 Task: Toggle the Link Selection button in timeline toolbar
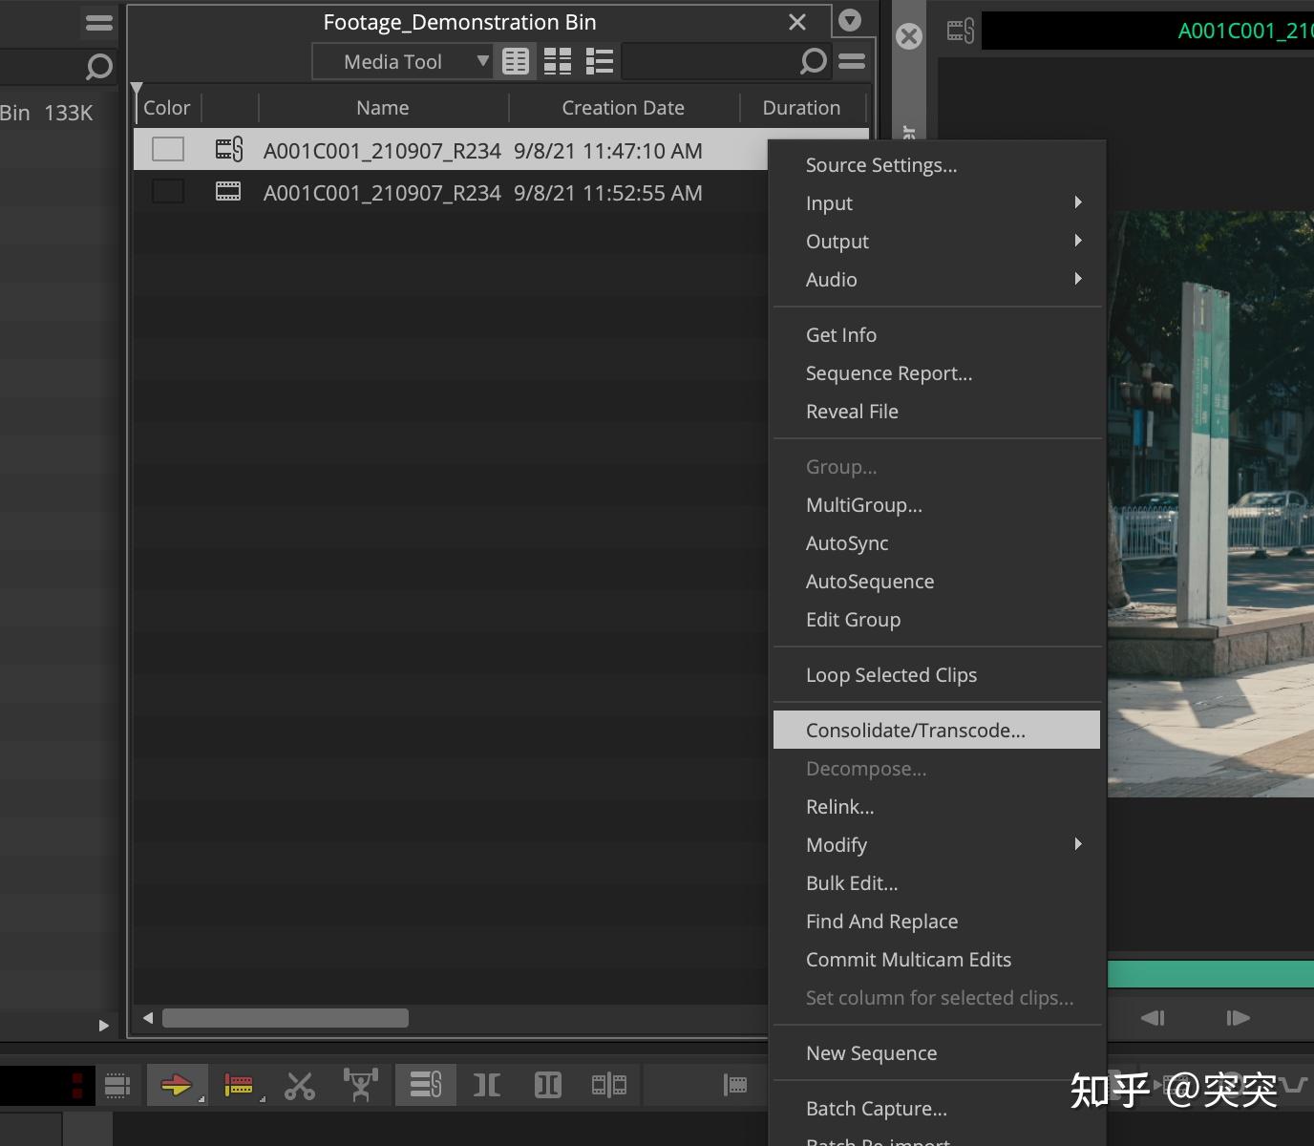pos(426,1085)
